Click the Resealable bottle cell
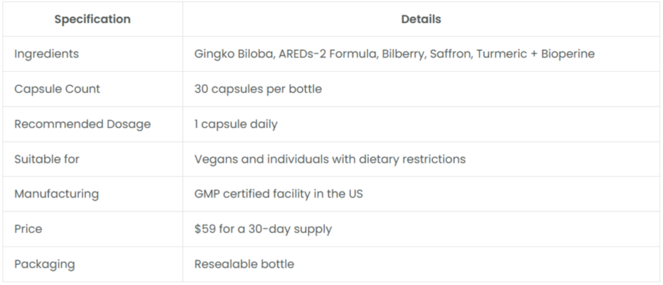Screen dimensions: 663x285 [x=244, y=264]
